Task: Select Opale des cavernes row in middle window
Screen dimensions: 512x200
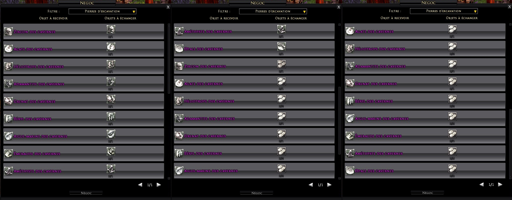Action: [254, 49]
